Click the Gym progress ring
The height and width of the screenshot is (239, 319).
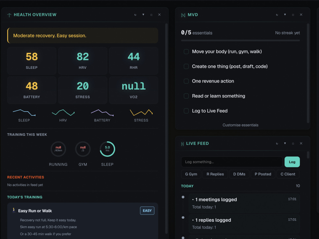tap(83, 149)
